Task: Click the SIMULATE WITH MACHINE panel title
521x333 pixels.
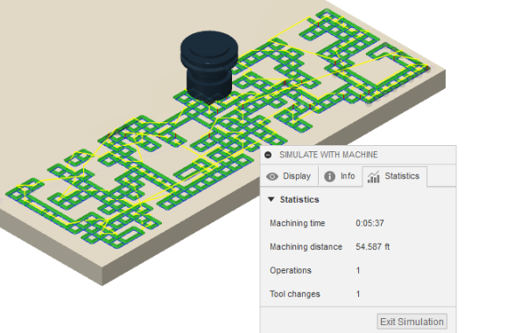Action: click(328, 155)
